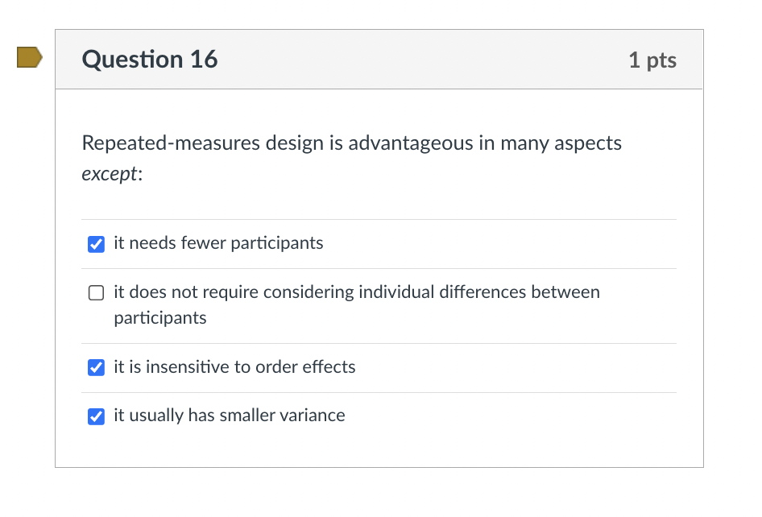Check "it does not require considering individual differences"
The width and height of the screenshot is (762, 517).
pos(96,292)
